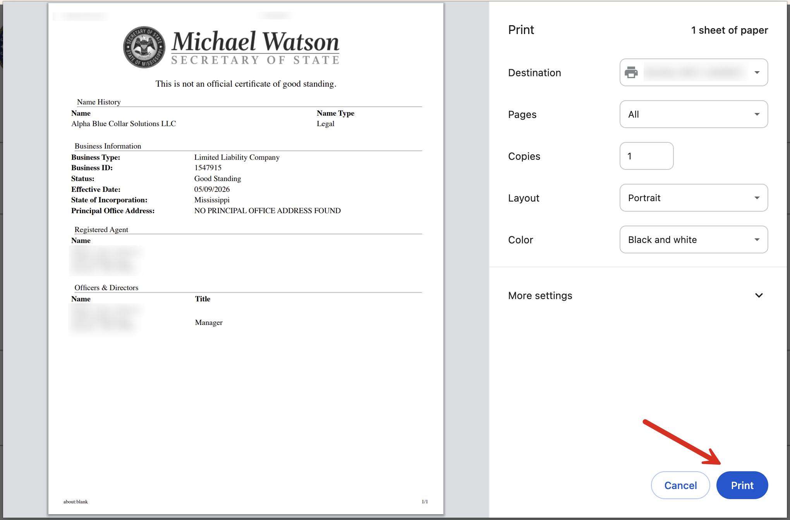
Task: Click the about:blank footer text
Action: coord(76,502)
